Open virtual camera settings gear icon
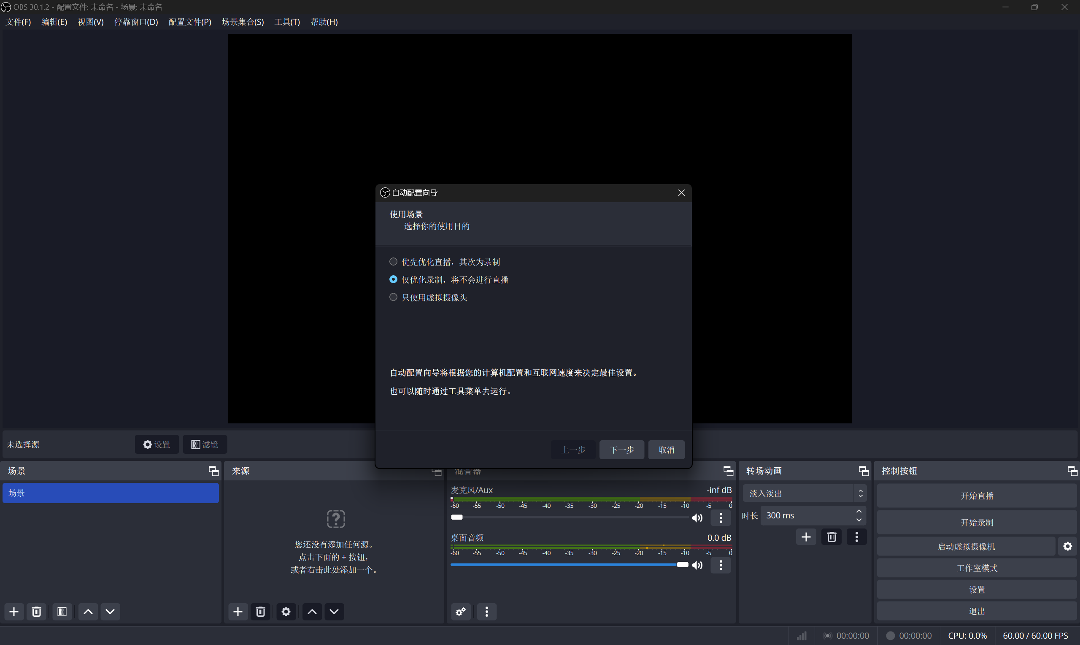The width and height of the screenshot is (1080, 645). pos(1067,546)
